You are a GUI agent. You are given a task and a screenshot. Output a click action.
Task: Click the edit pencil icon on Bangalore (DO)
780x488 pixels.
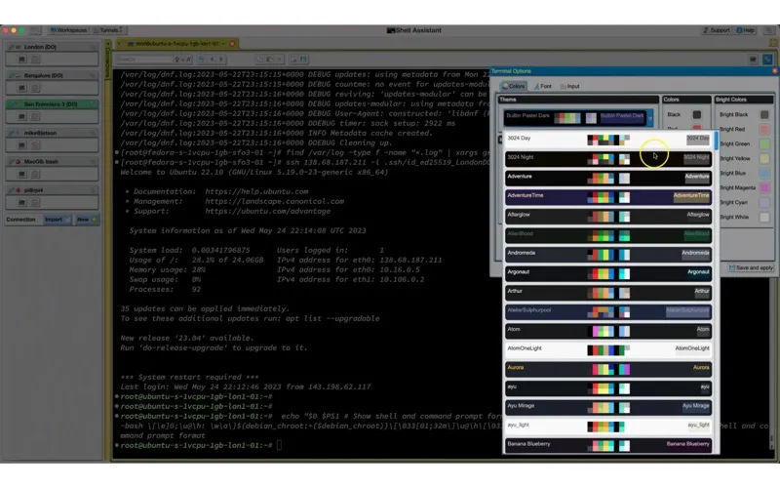coord(11,76)
